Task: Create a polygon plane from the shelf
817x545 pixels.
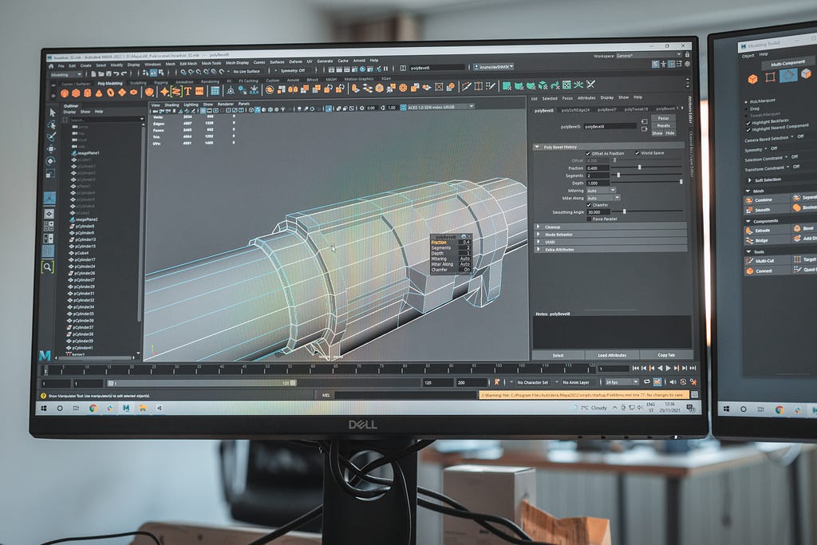Action: coord(122,93)
